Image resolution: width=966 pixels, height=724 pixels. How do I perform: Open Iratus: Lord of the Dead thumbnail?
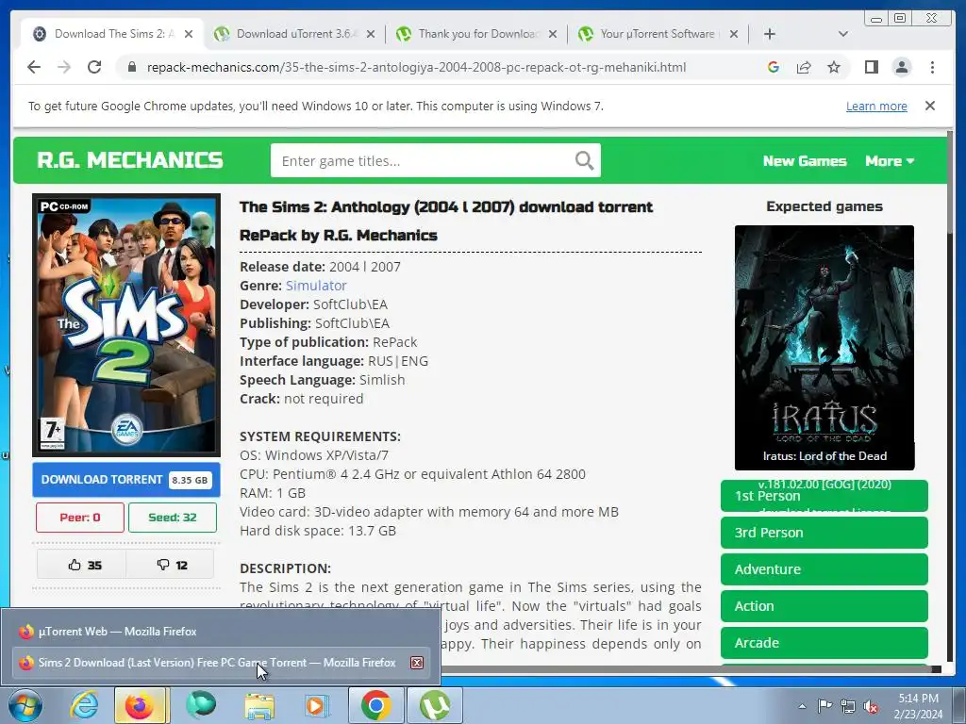(x=824, y=347)
